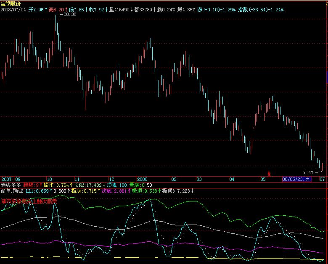Click the peak price label 20.36

(70, 14)
